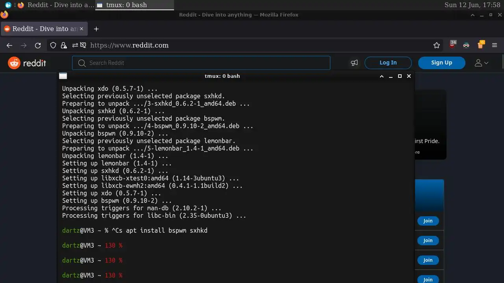Click the Sign Up button
Screen dimensions: 504x283
coord(441,62)
